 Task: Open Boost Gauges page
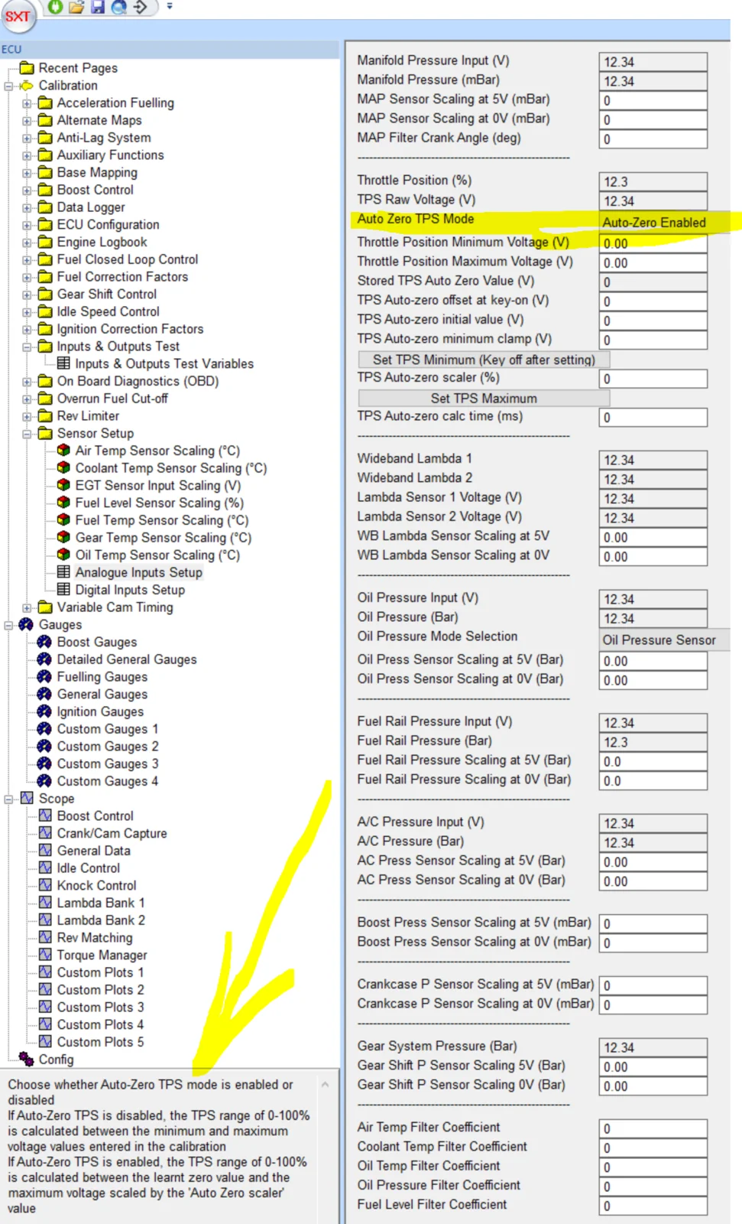coord(97,642)
